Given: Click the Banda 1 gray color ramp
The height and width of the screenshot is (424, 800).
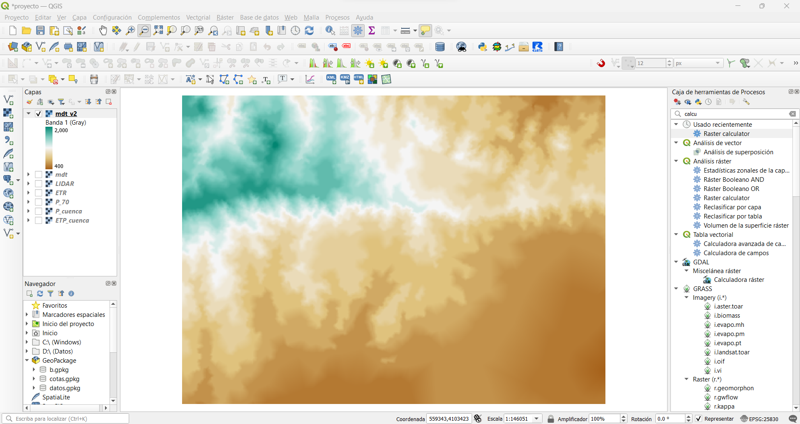Looking at the screenshot, I should (x=49, y=147).
